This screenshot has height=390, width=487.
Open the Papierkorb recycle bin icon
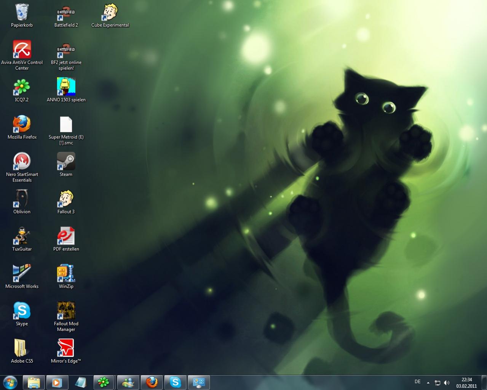click(22, 15)
